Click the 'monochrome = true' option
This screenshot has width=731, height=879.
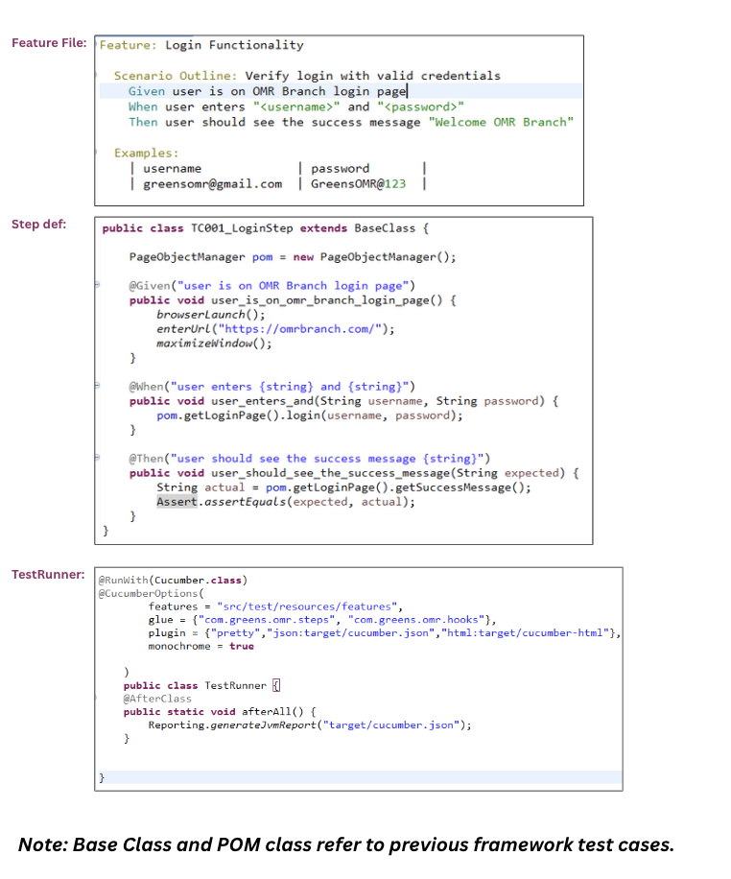click(x=200, y=646)
